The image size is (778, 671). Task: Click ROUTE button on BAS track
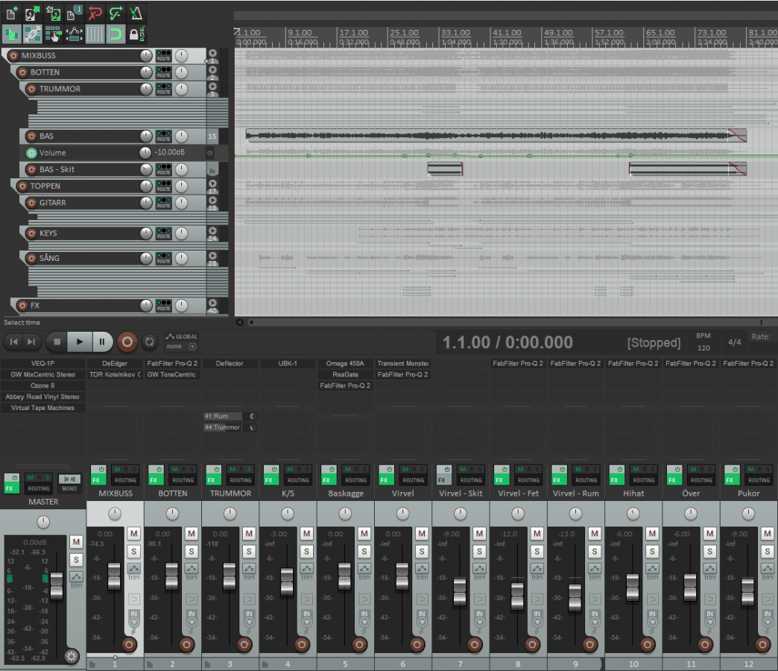point(163,136)
